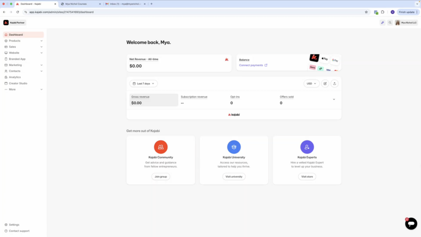The width and height of the screenshot is (421, 237).
Task: Click the Marketing icon in sidebar
Action: [x=6, y=65]
